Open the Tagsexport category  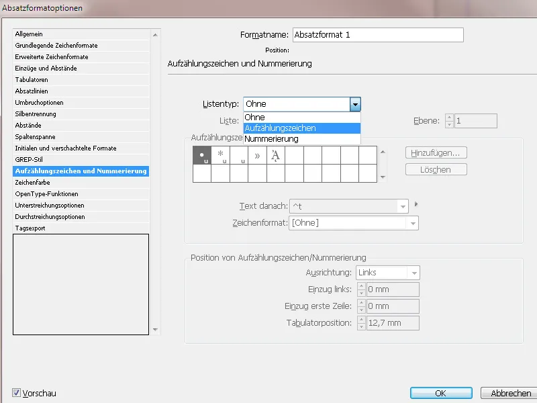(81, 228)
